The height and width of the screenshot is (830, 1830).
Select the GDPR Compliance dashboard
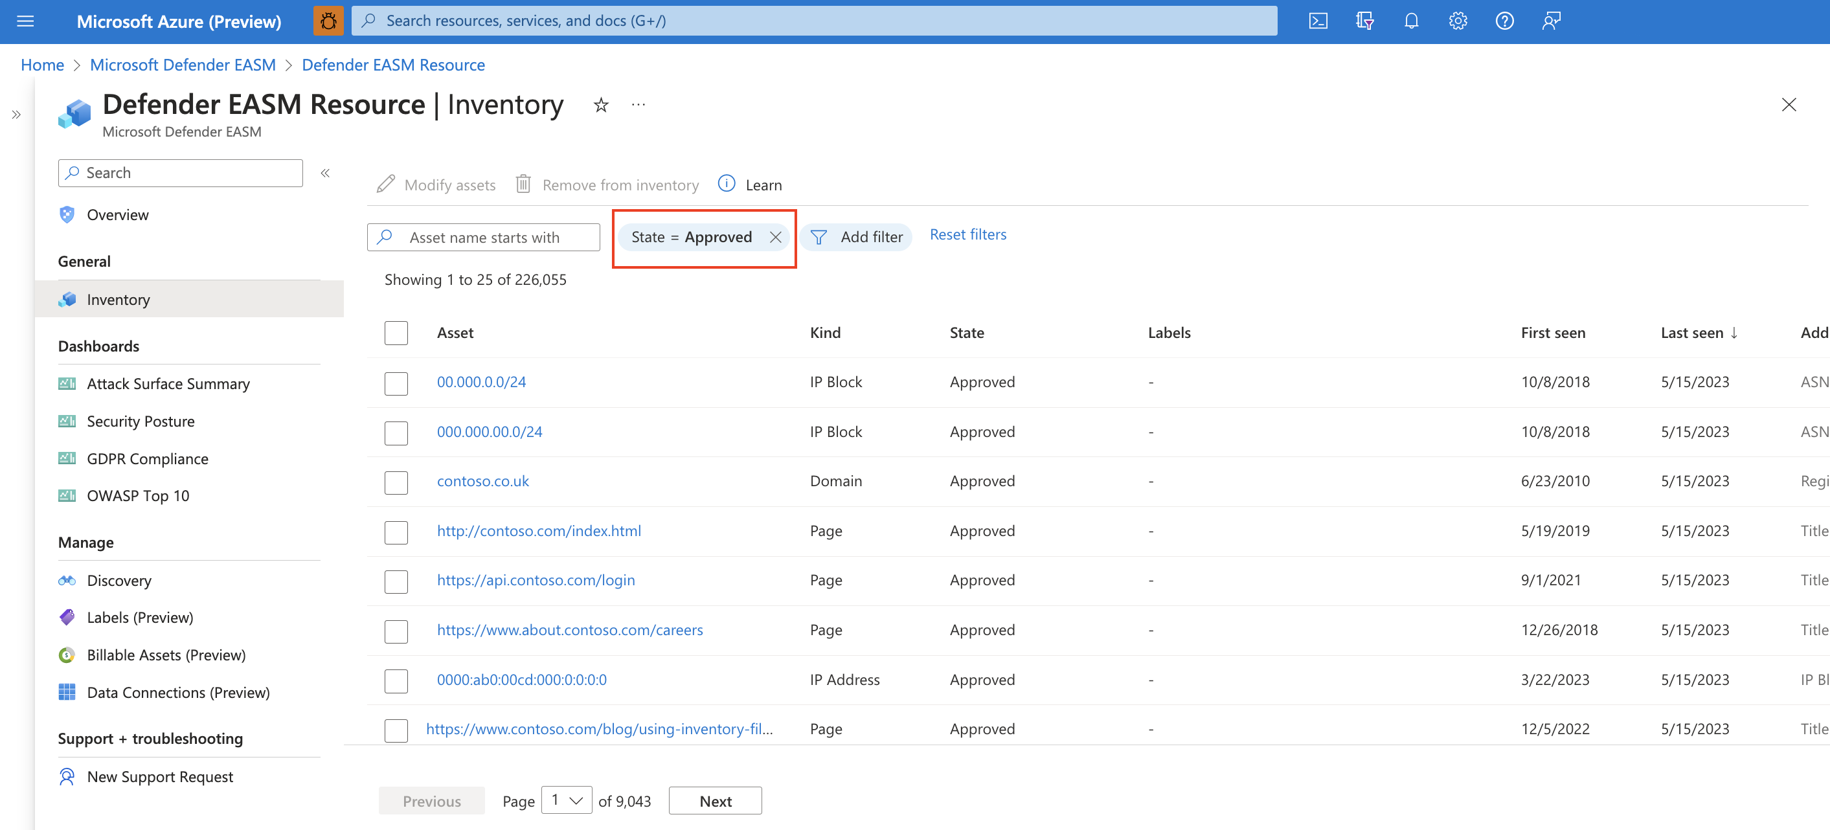point(147,458)
